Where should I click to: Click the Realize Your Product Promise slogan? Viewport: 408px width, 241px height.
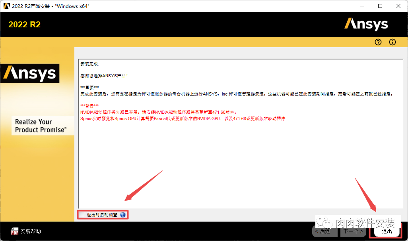[41, 126]
